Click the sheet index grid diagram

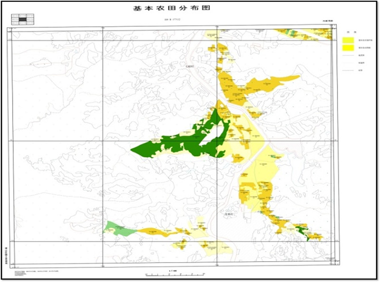pyautogui.click(x=22, y=19)
